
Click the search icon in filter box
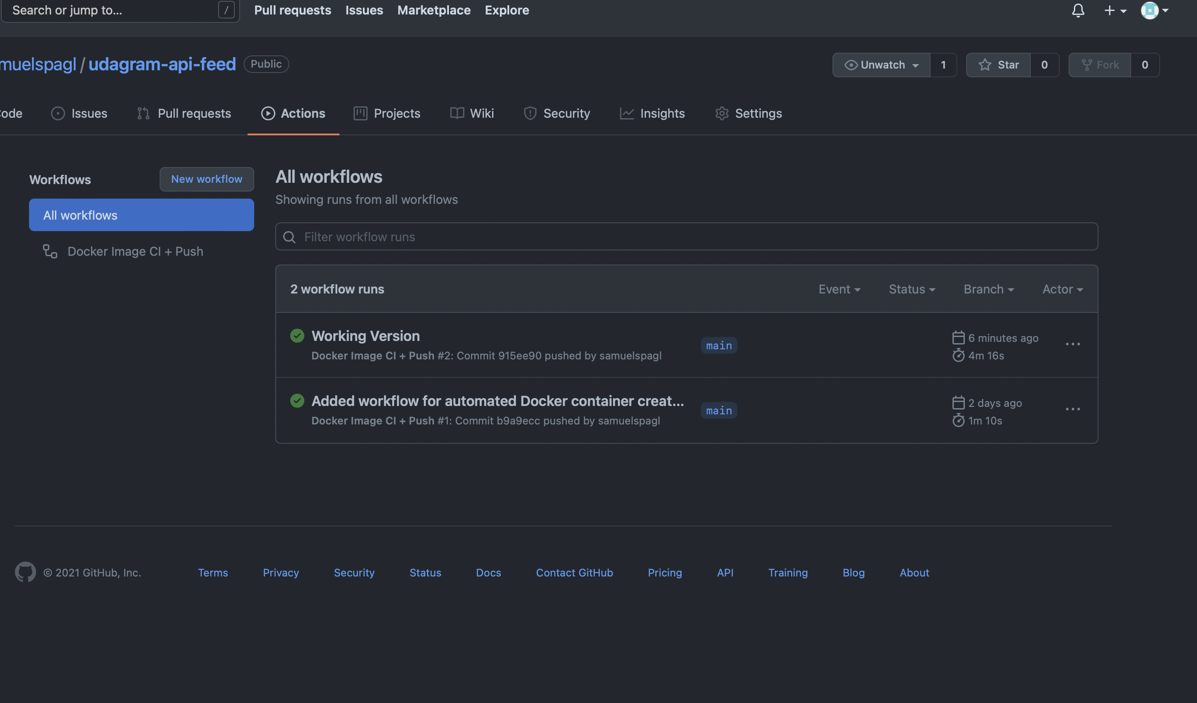click(289, 237)
